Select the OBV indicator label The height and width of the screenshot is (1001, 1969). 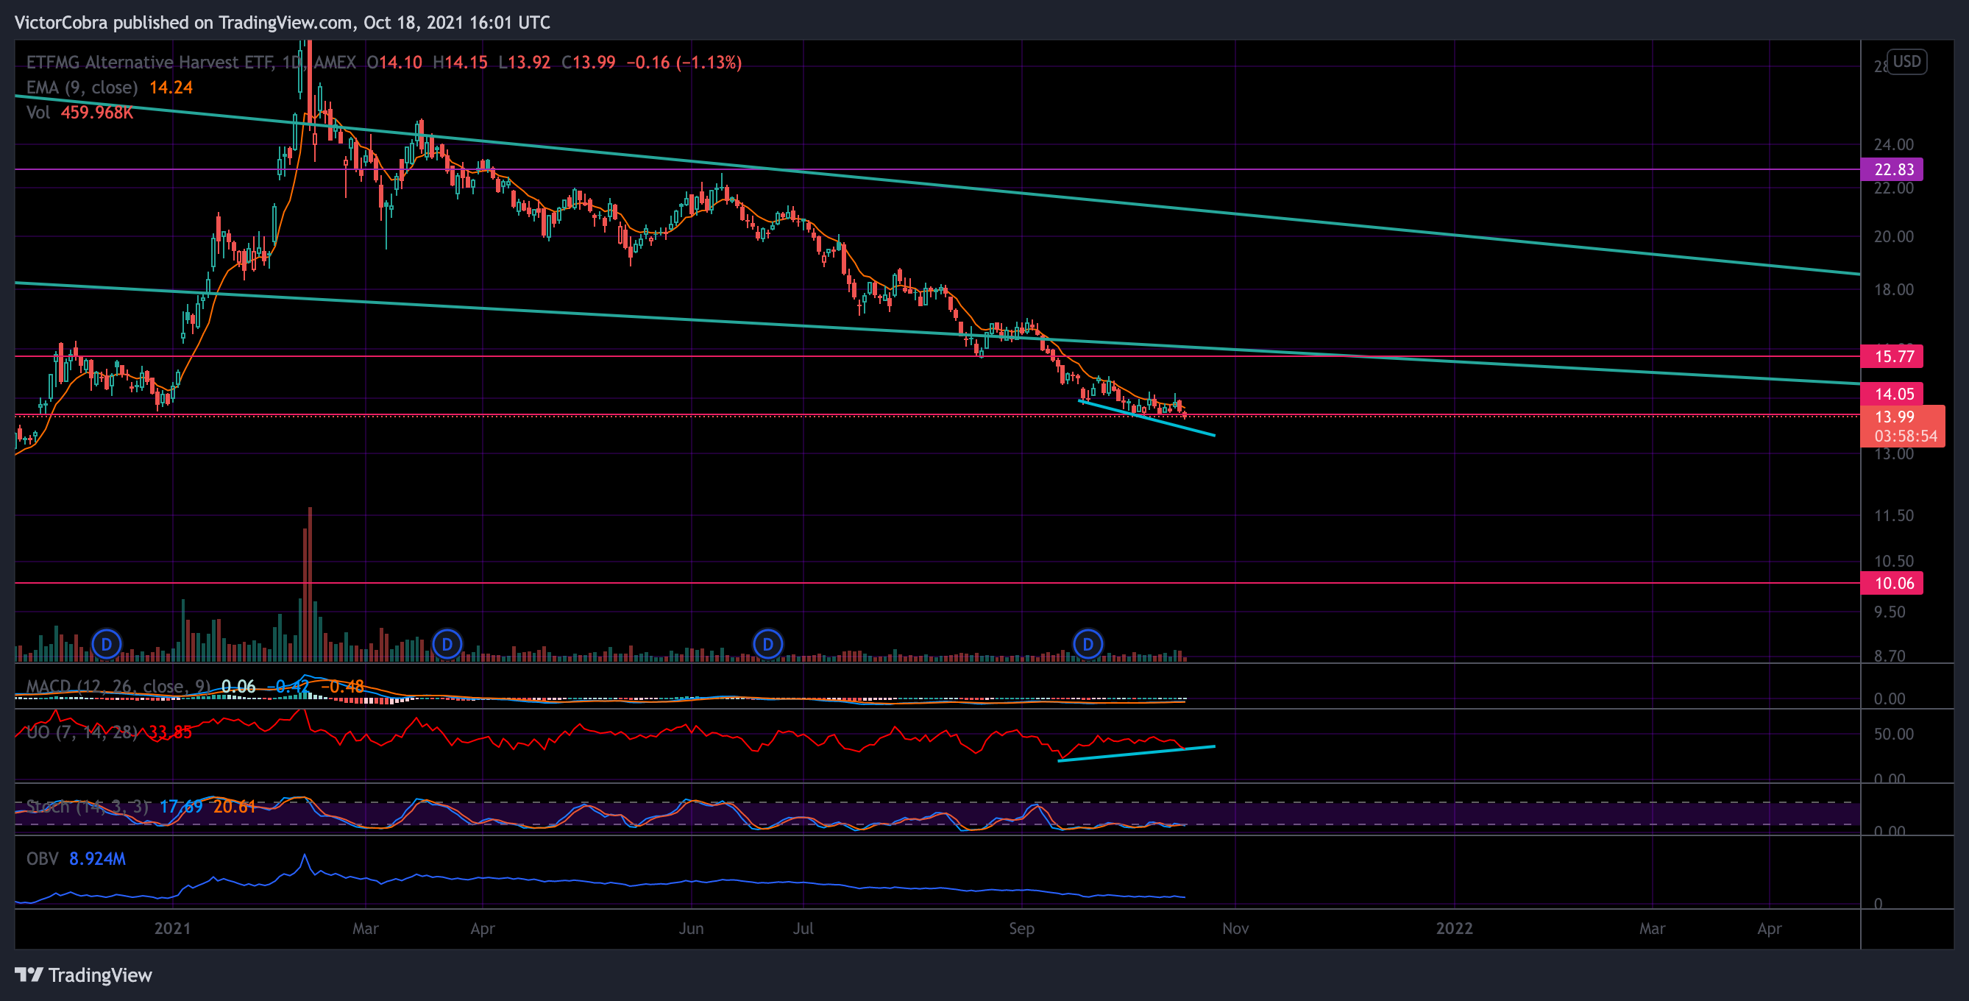(x=42, y=859)
